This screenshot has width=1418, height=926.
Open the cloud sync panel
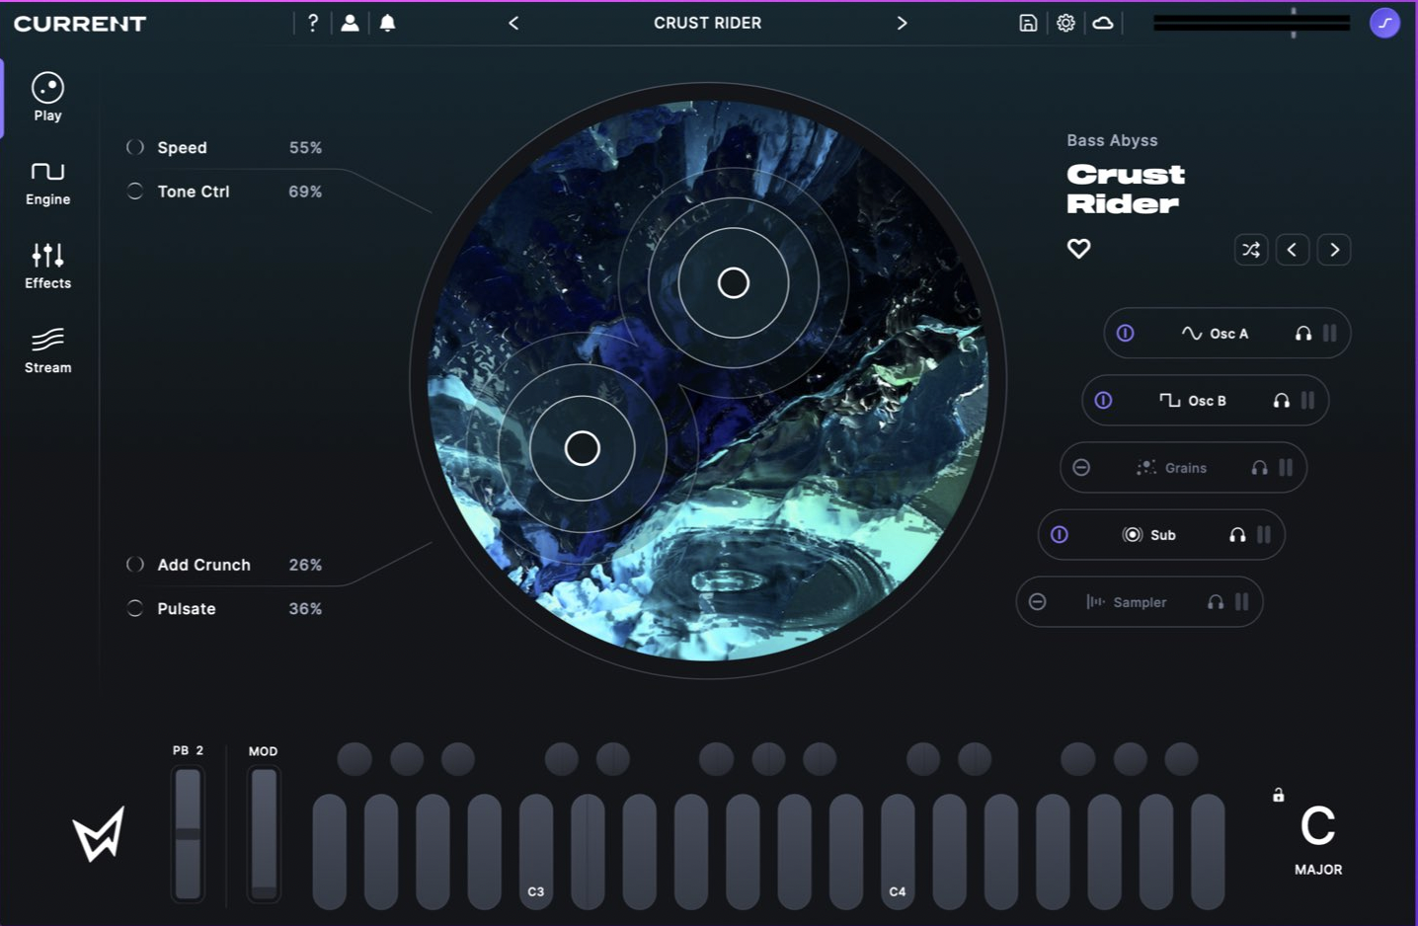pos(1104,23)
